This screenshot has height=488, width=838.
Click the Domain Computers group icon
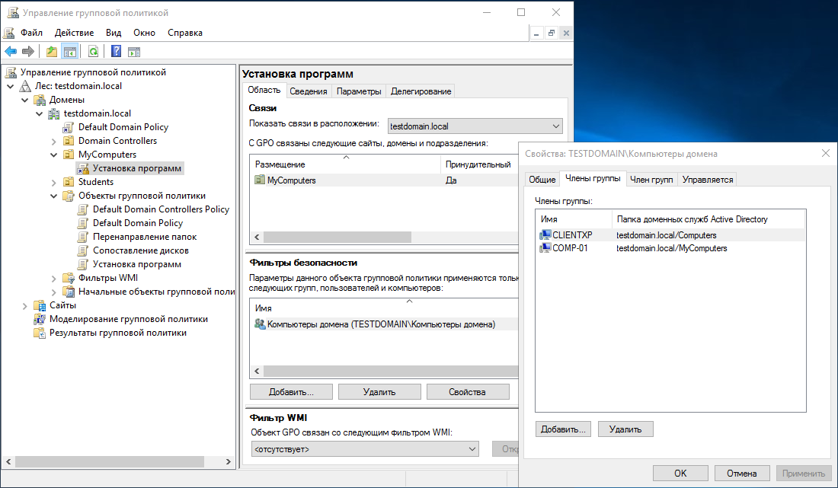[261, 324]
